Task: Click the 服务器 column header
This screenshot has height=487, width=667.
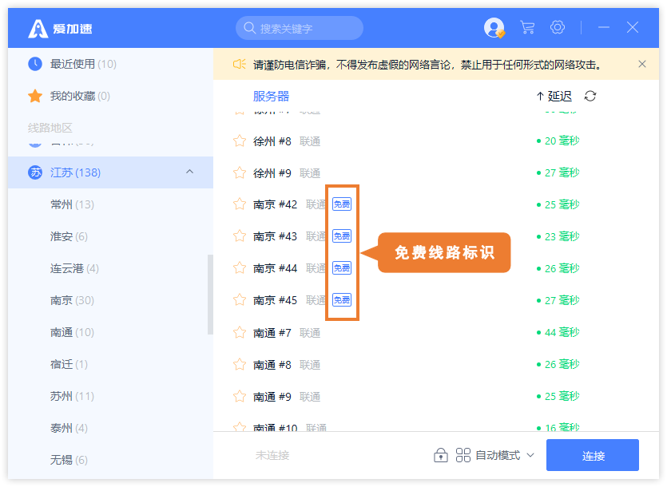Action: (x=271, y=96)
